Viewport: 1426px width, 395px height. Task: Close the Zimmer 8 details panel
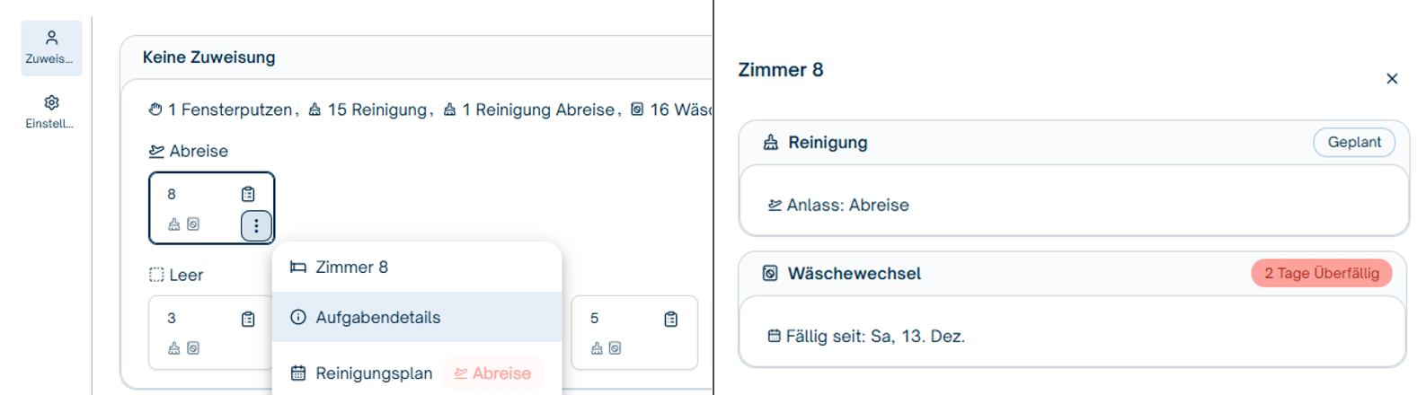1391,79
